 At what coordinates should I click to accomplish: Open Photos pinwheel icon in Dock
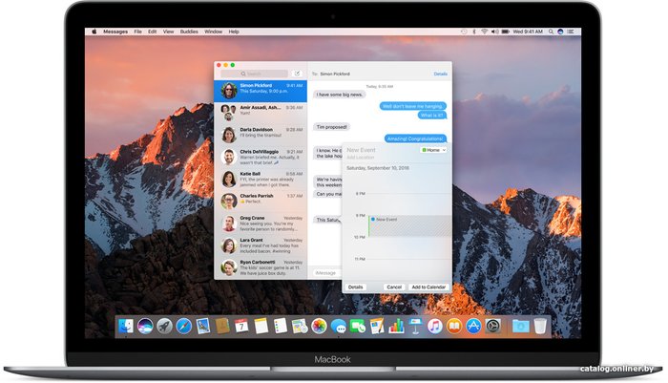click(x=319, y=327)
